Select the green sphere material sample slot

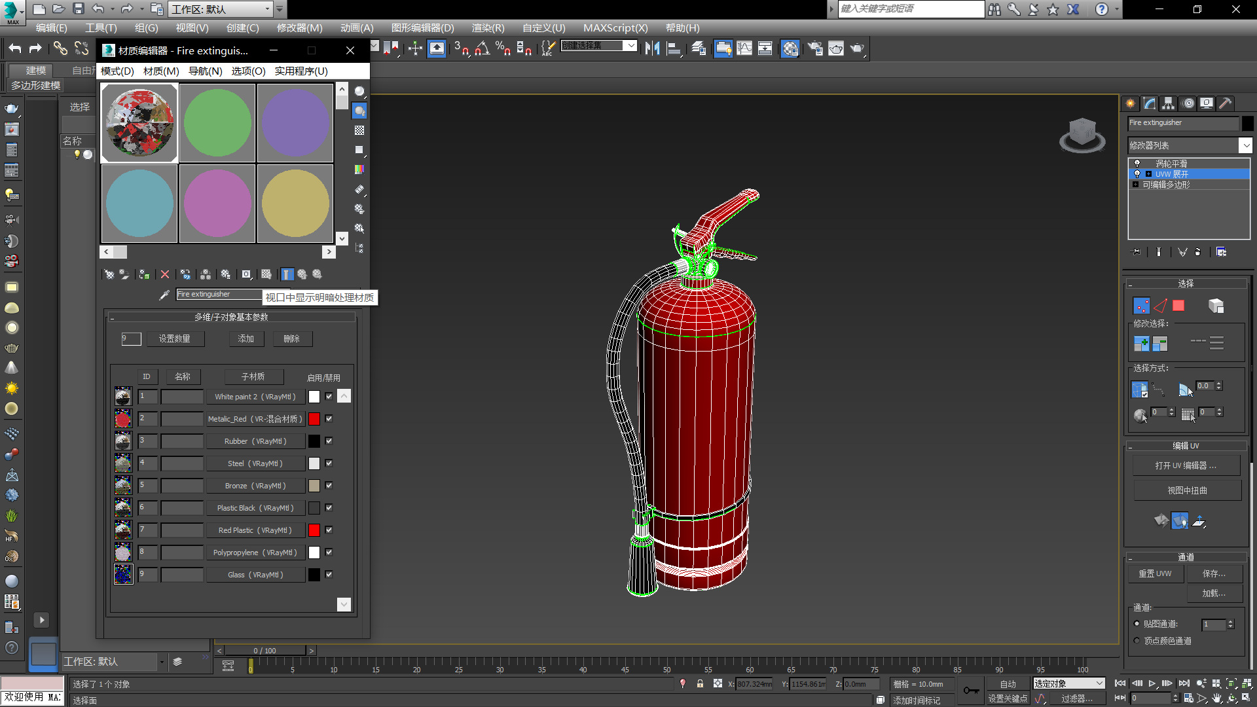pos(217,123)
